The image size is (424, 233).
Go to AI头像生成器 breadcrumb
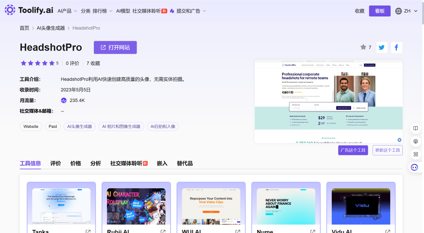click(51, 28)
